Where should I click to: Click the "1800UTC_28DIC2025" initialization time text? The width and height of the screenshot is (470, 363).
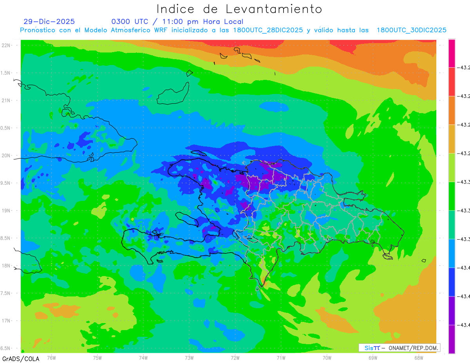268,30
